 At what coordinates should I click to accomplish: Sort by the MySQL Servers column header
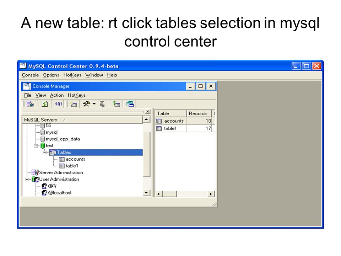tap(82, 120)
